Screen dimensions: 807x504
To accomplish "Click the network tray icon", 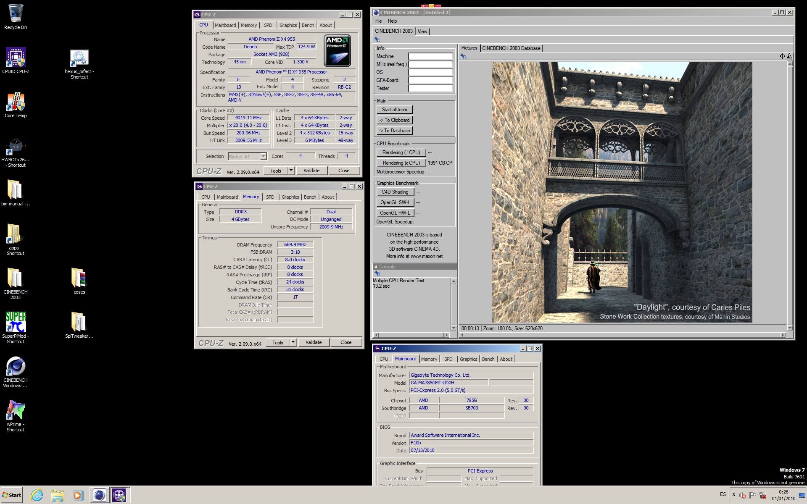I will (x=763, y=495).
